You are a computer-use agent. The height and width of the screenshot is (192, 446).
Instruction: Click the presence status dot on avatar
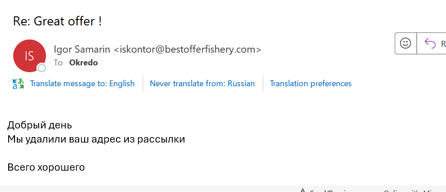42,68
